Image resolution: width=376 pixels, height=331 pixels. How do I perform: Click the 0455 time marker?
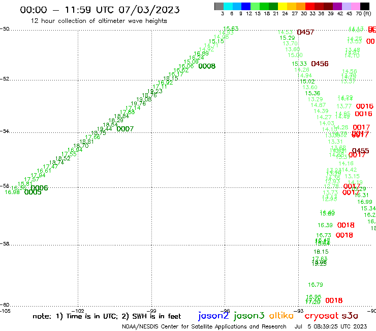tap(360, 151)
